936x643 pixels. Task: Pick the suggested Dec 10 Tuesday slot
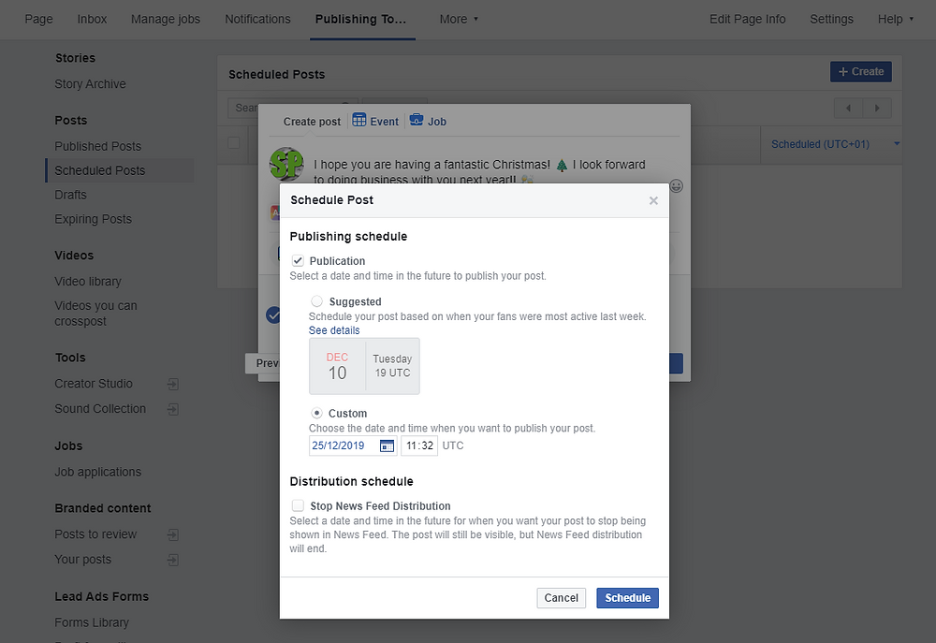364,366
